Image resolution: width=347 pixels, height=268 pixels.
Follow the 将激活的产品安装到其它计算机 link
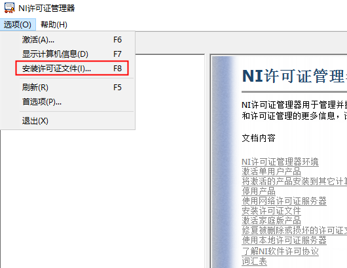click(295, 181)
